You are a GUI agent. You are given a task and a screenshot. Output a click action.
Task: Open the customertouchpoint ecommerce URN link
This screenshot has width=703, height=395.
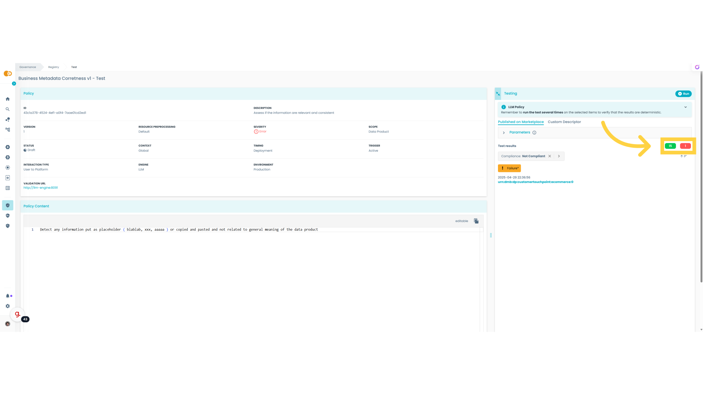[535, 182]
